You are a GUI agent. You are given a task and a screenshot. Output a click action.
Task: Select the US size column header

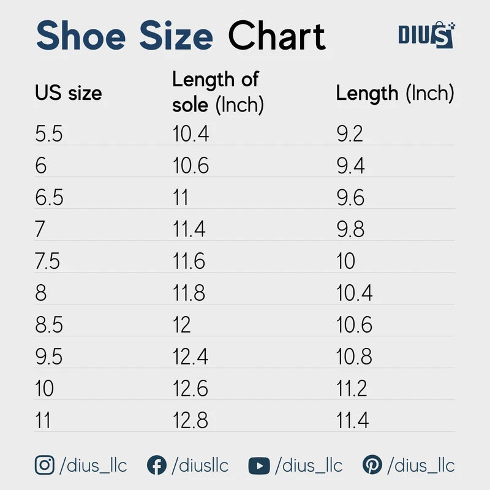[68, 93]
